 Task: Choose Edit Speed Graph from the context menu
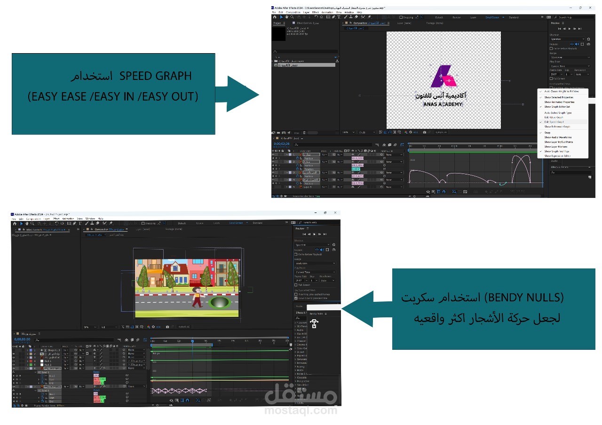[554, 122]
